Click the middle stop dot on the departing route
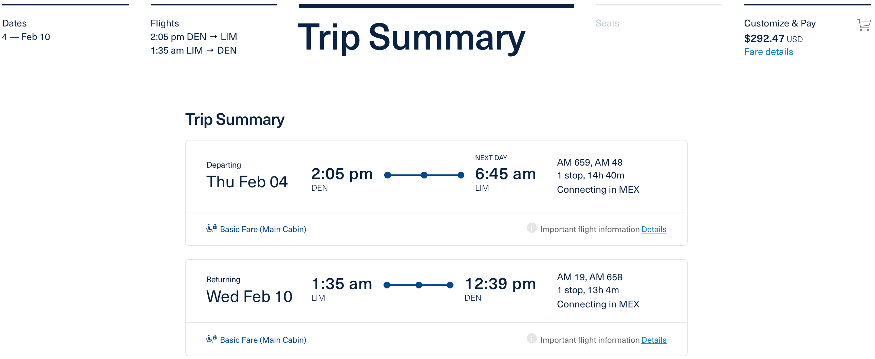Viewport: 875px width, 359px height. tap(424, 175)
